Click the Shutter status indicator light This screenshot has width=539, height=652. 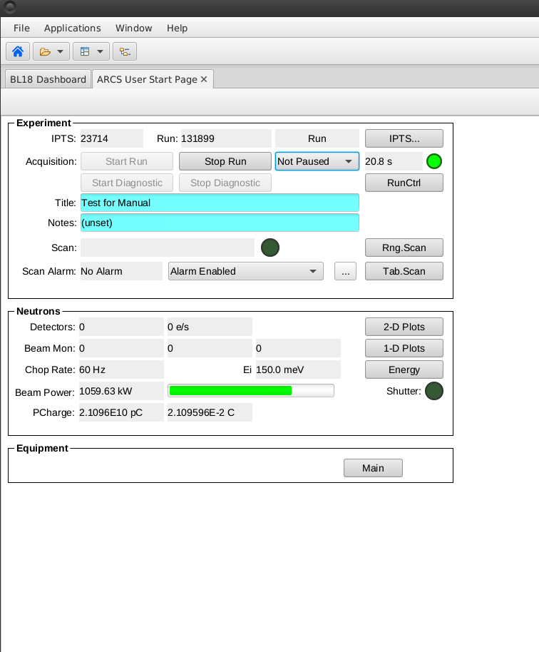pos(434,391)
